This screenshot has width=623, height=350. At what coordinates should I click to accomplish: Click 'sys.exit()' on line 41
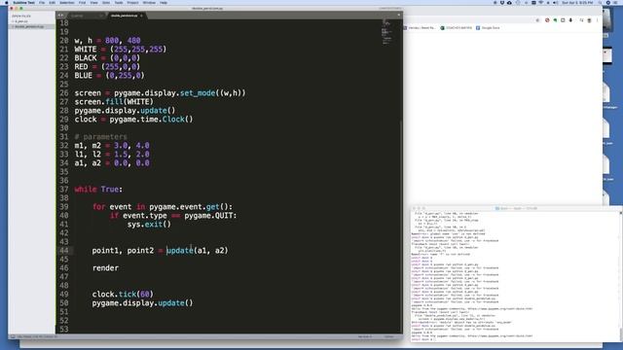[149, 225]
